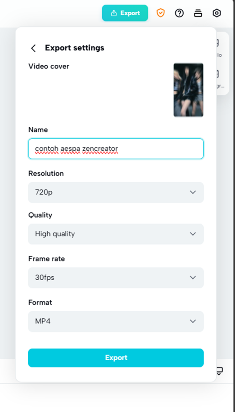Collapse the panel with the bottom-right hide icon
Viewport: 235px width, 412px height.
point(219,371)
